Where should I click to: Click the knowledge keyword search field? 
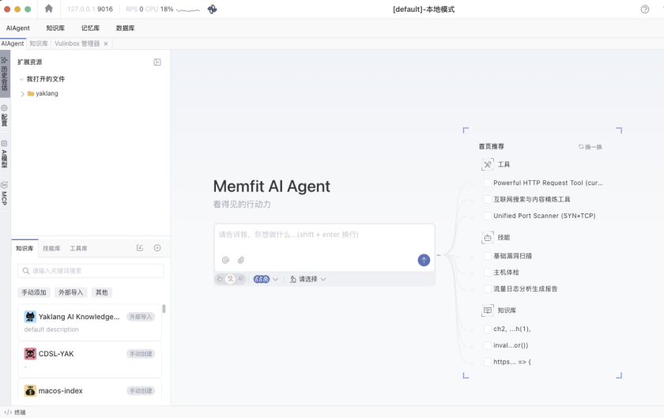91,270
